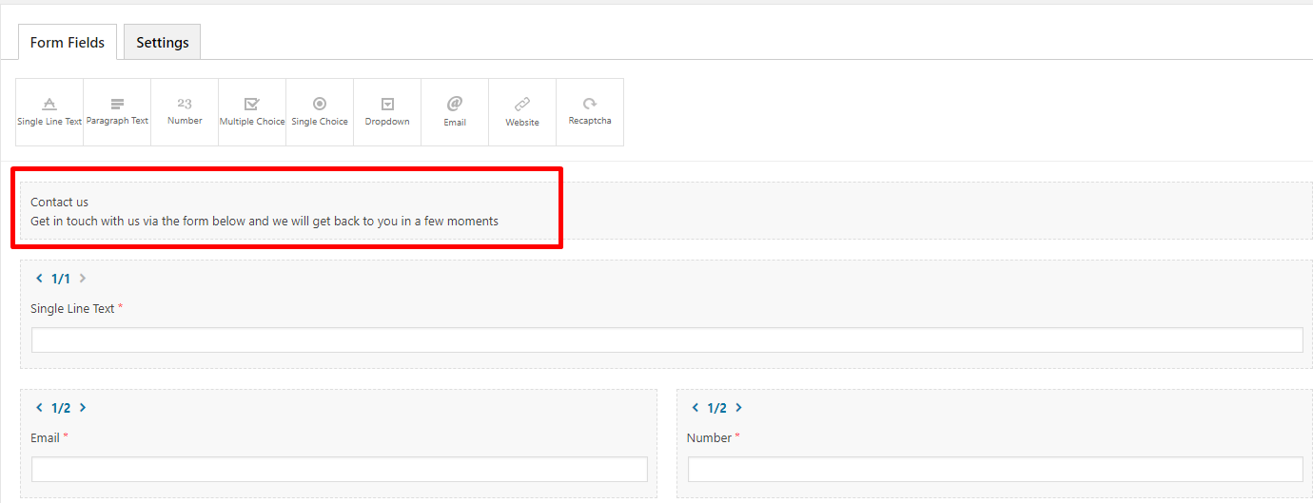
Task: Add a Multiple Choice field
Action: 252,112
